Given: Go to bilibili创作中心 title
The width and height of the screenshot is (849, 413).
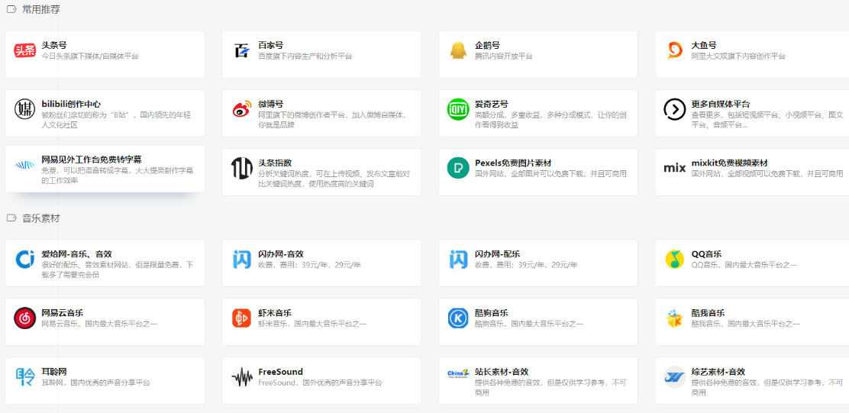Looking at the screenshot, I should click(71, 104).
